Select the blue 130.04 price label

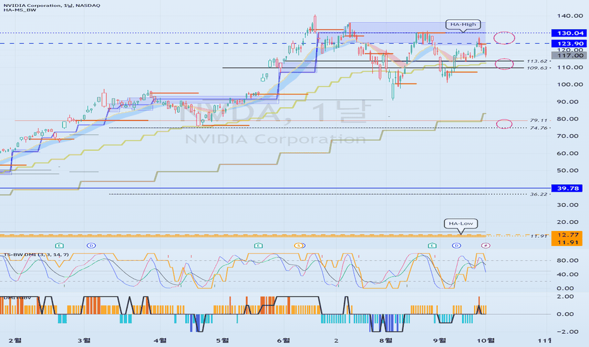(x=569, y=33)
